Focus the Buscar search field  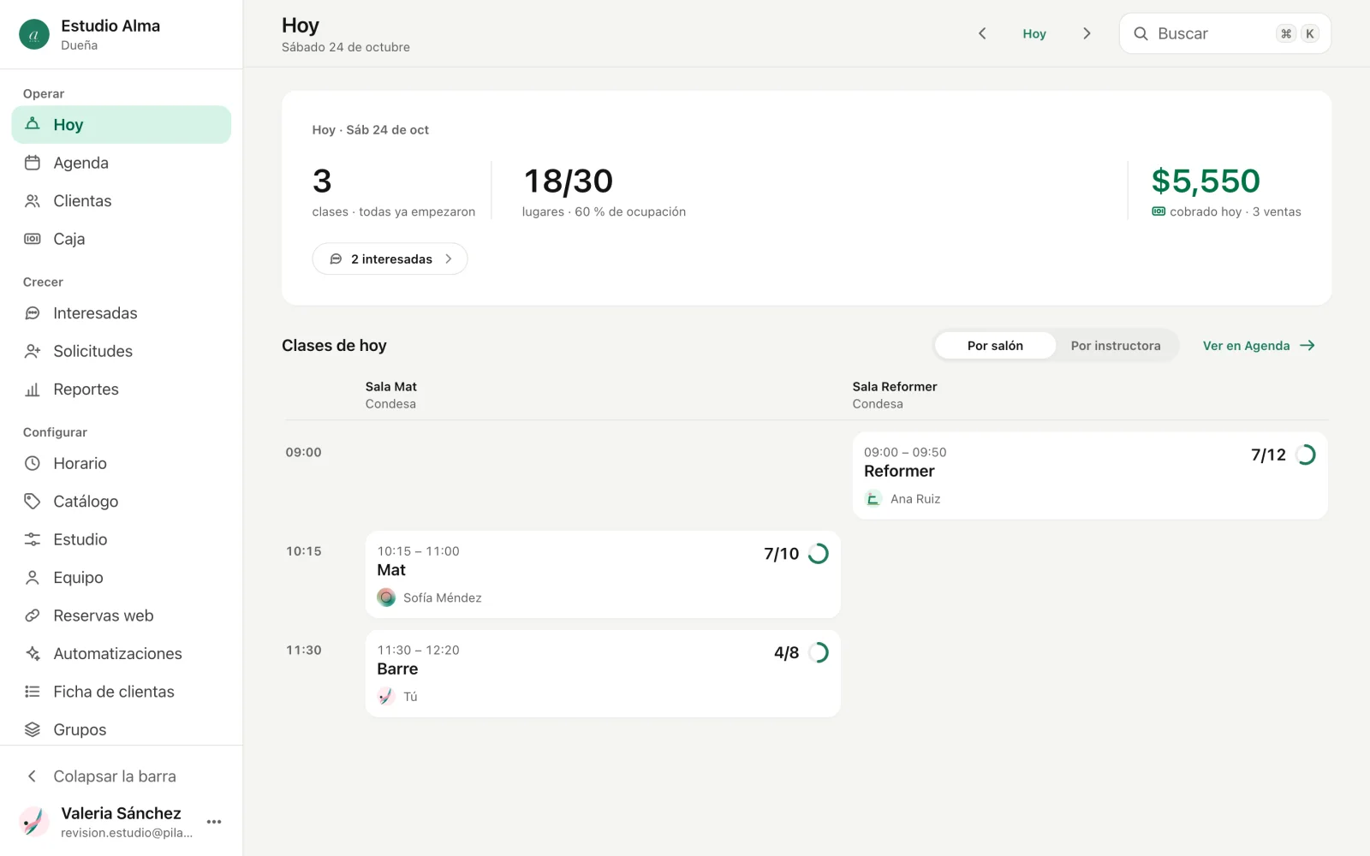[1225, 33]
